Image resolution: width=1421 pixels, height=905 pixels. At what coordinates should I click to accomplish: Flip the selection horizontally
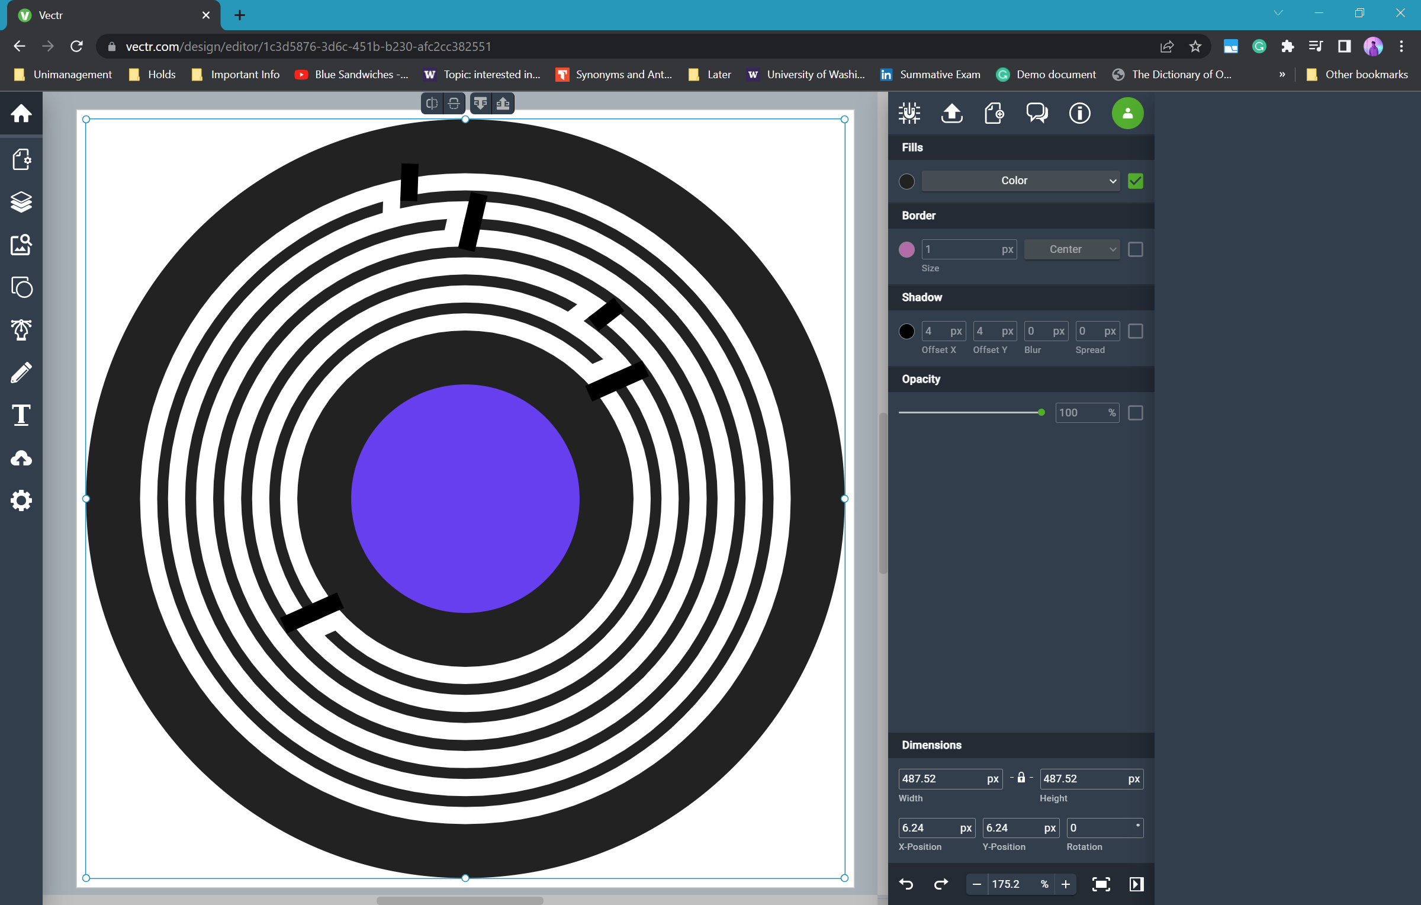coord(432,104)
